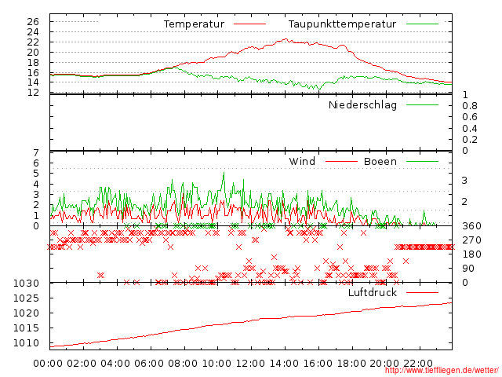The width and height of the screenshot is (502, 377).
Task: Click the 16:00 time axis label
Action: pyautogui.click(x=318, y=364)
